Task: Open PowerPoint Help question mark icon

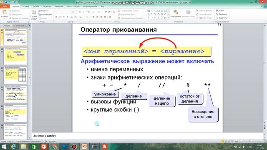Action: coord(265,6)
